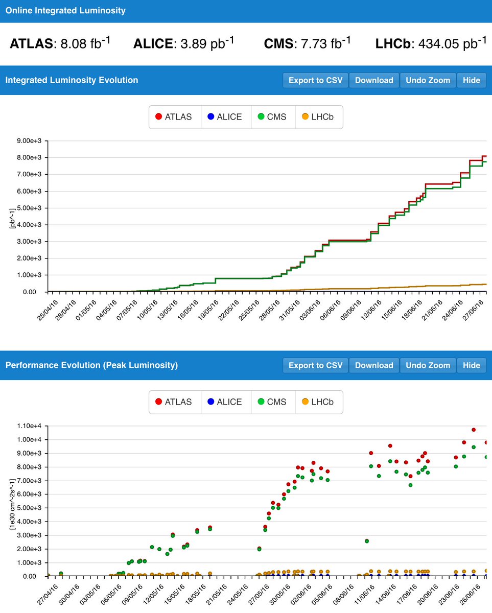Toggle CMS series in Peak Luminosity legend
Viewport: 492px width, 613px height.
click(x=273, y=402)
